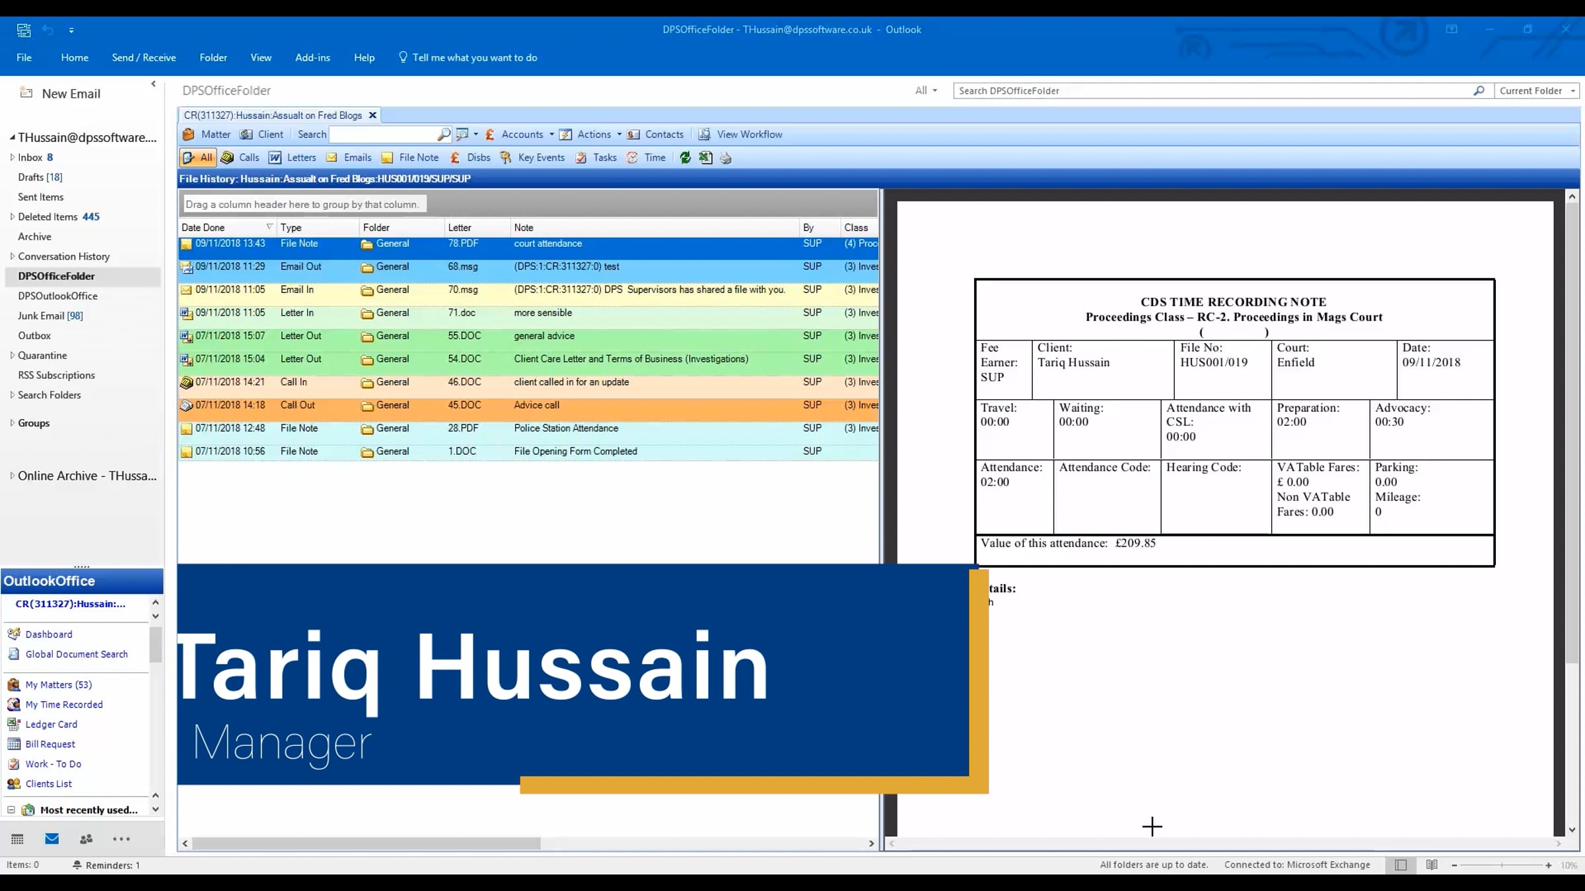Switch to the Outlook mail view icon
Viewport: 1585px width, 891px height.
pos(52,839)
